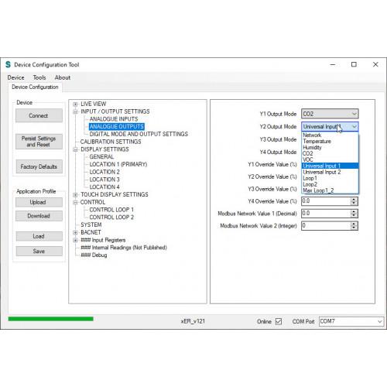The height and width of the screenshot is (387, 387).
Task: Increase Y4 Override Value with up arrow
Action: point(354,200)
